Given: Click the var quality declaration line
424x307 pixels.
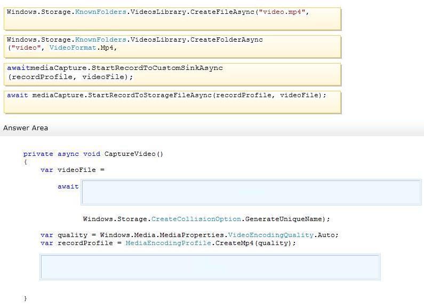Looking at the screenshot, I should click(x=189, y=235).
